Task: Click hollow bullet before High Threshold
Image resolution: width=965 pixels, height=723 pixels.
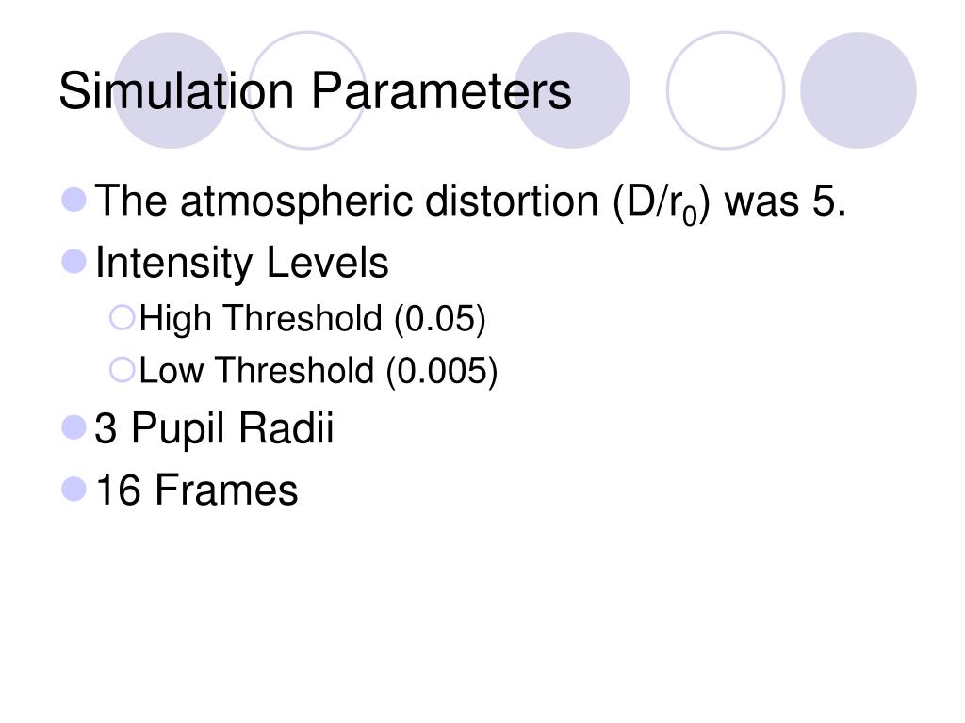Action: [x=122, y=318]
